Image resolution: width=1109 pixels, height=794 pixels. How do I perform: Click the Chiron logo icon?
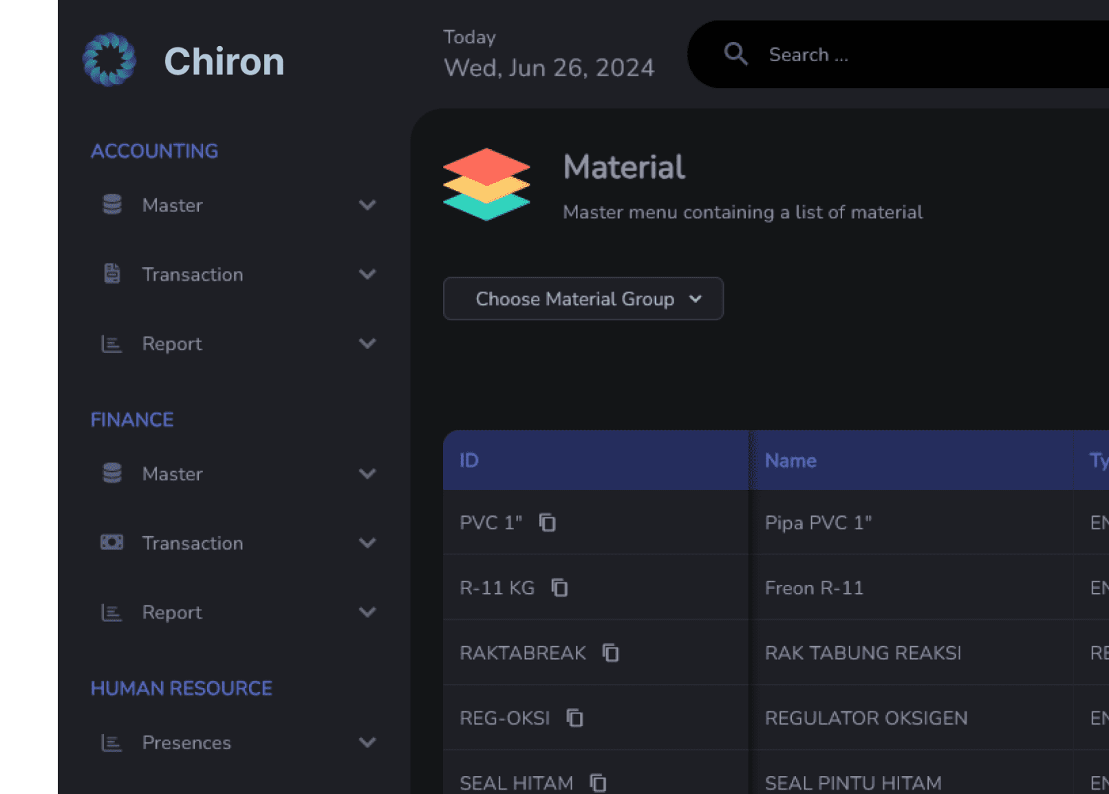(x=109, y=60)
